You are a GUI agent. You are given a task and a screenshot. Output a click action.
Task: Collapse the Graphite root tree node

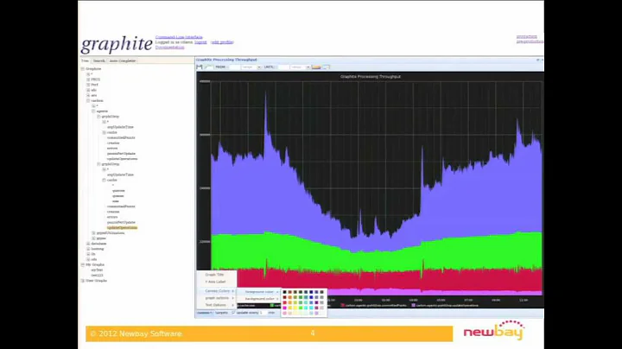point(83,69)
